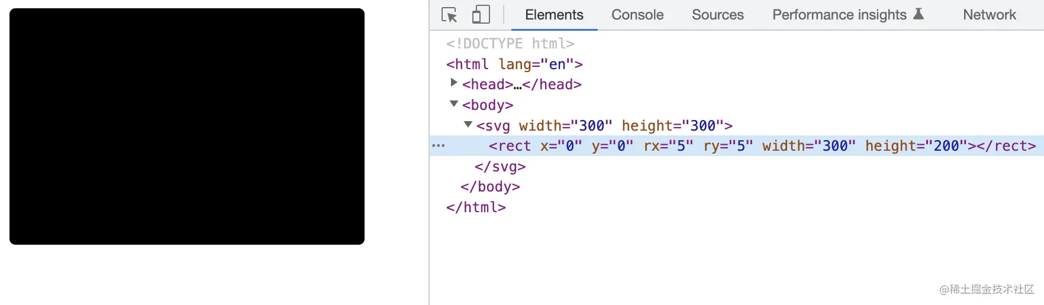Image resolution: width=1044 pixels, height=305 pixels.
Task: Click the flask icon beside Performance insights
Action: 919,14
